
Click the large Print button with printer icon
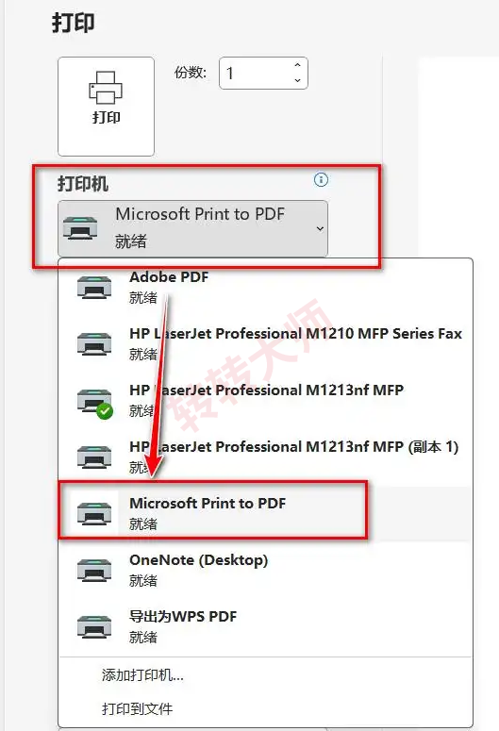point(106,107)
